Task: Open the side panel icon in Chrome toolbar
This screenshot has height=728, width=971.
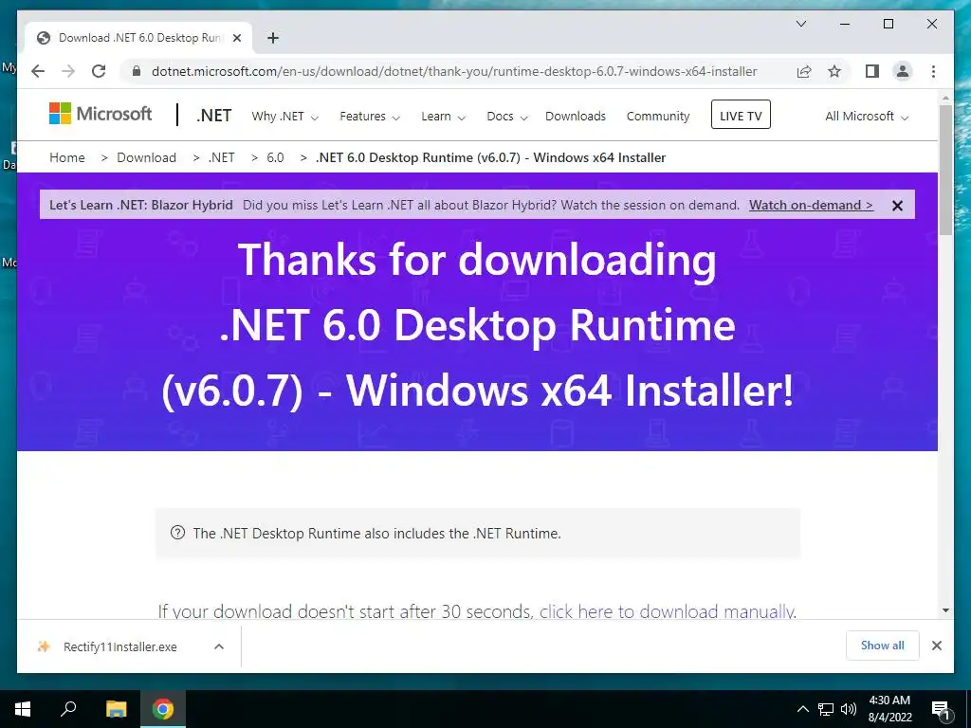Action: click(872, 71)
